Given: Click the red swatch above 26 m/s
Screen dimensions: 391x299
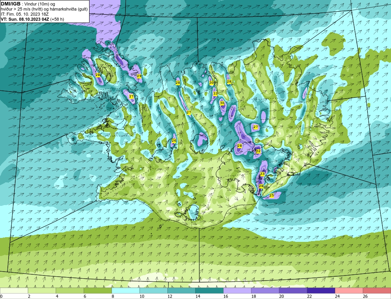Looking at the screenshot, I should click(377, 290).
